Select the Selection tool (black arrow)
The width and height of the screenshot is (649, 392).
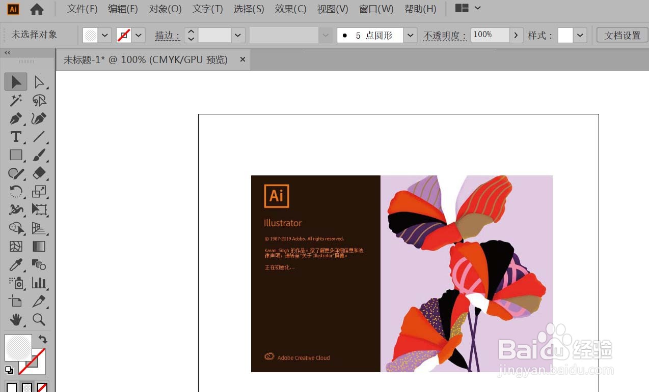(16, 82)
